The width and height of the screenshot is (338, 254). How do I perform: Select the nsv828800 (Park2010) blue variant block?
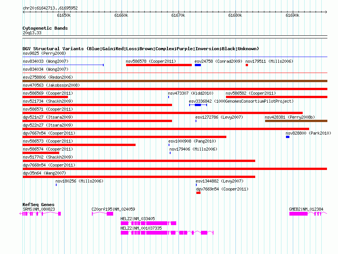point(287,137)
